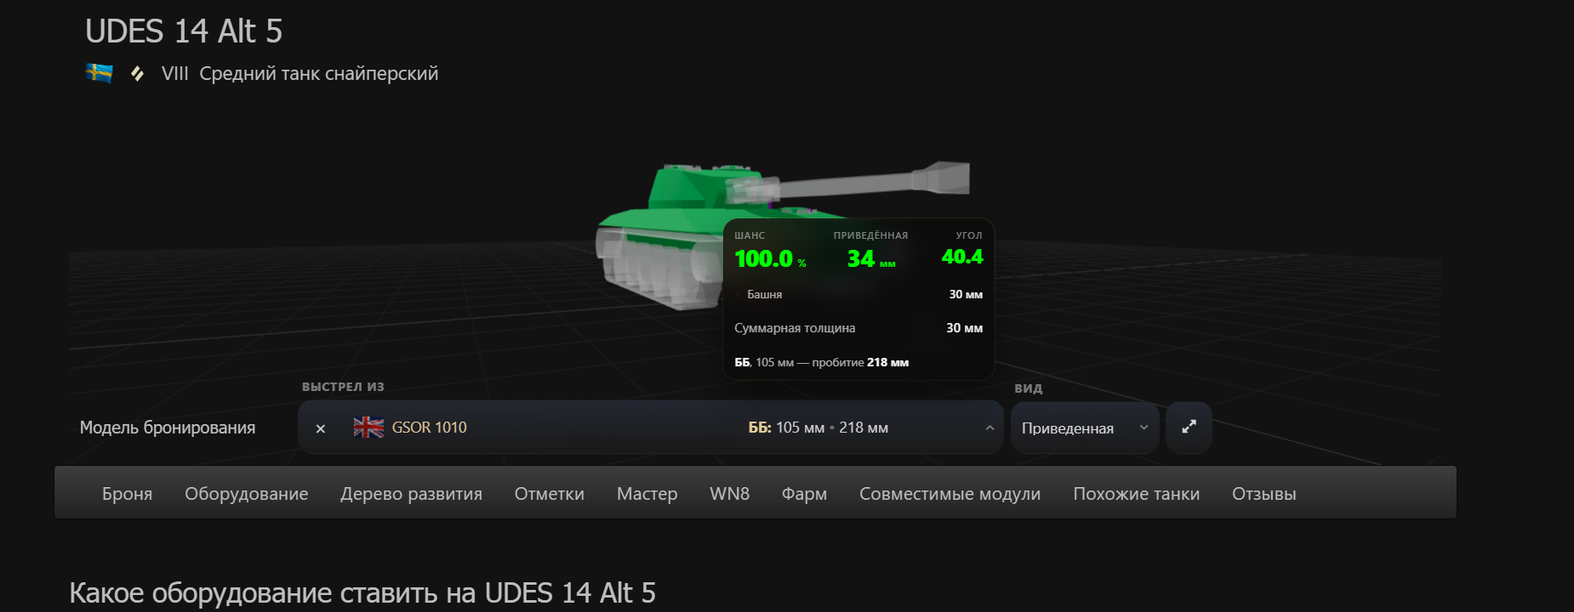Click 'Средний танк снайперский' class text

[x=319, y=74]
